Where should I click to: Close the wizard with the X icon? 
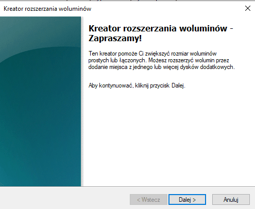click(x=248, y=8)
